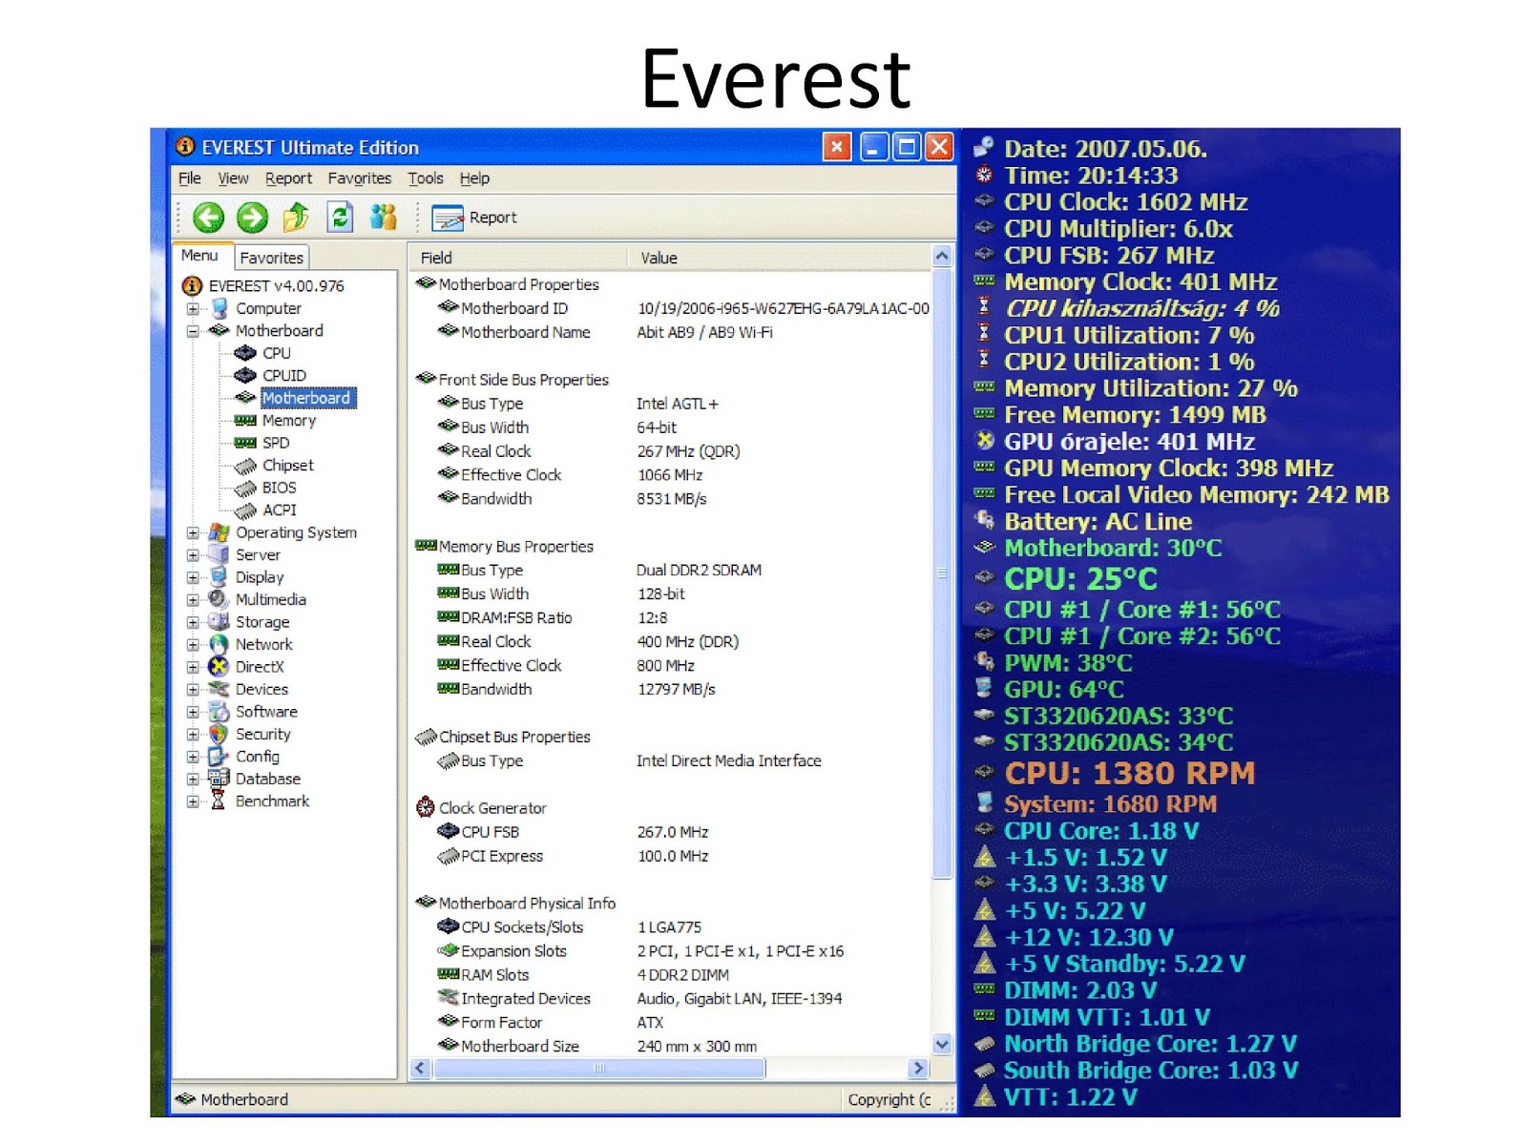Click the Database icon in the tree
Screen dimensions: 1527x1145
(220, 779)
